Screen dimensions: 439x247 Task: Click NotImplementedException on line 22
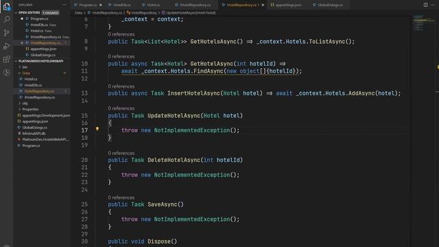(192, 175)
